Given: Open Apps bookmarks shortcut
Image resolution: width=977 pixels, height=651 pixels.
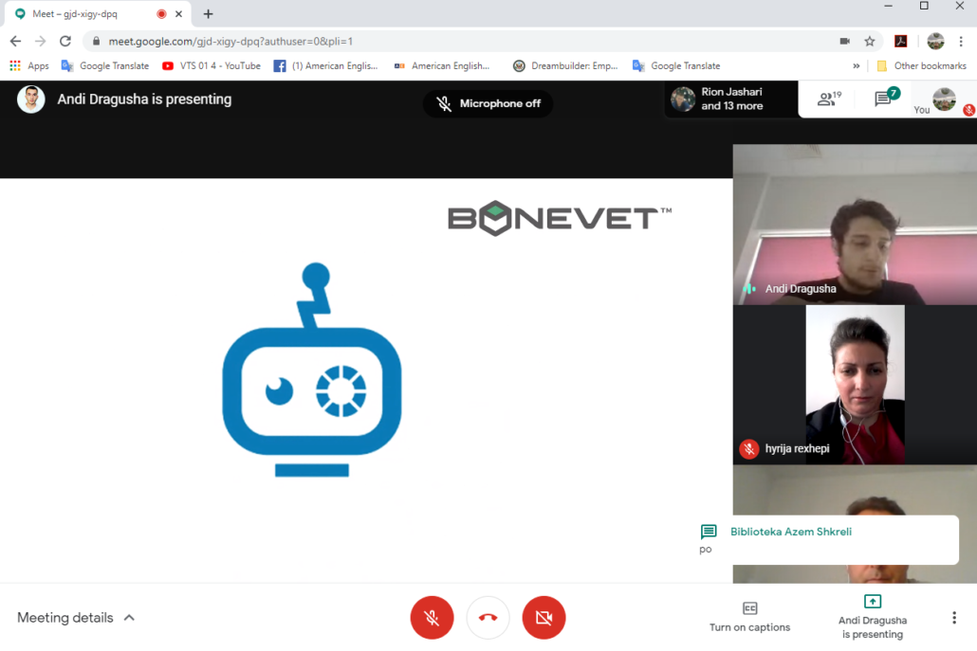Looking at the screenshot, I should pyautogui.click(x=29, y=65).
